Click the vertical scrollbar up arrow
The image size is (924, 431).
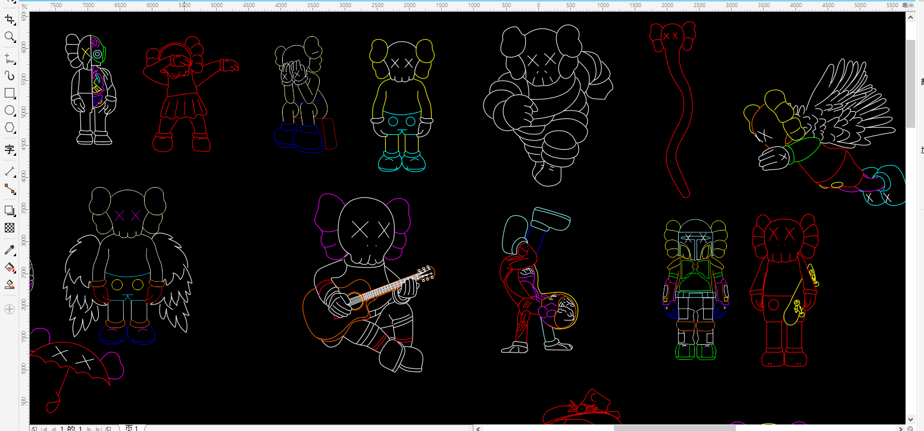click(x=910, y=17)
